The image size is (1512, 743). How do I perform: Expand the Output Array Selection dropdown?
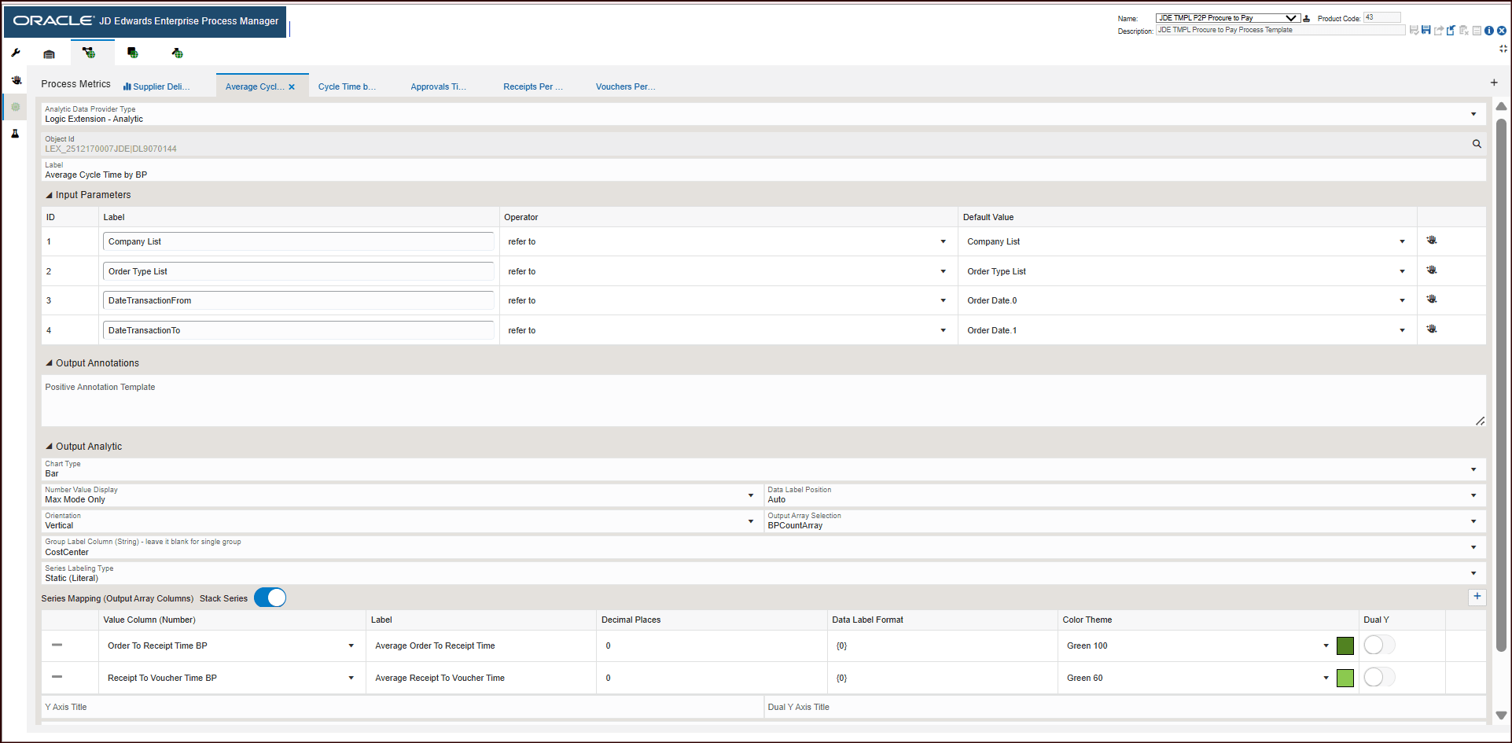pos(1473,520)
